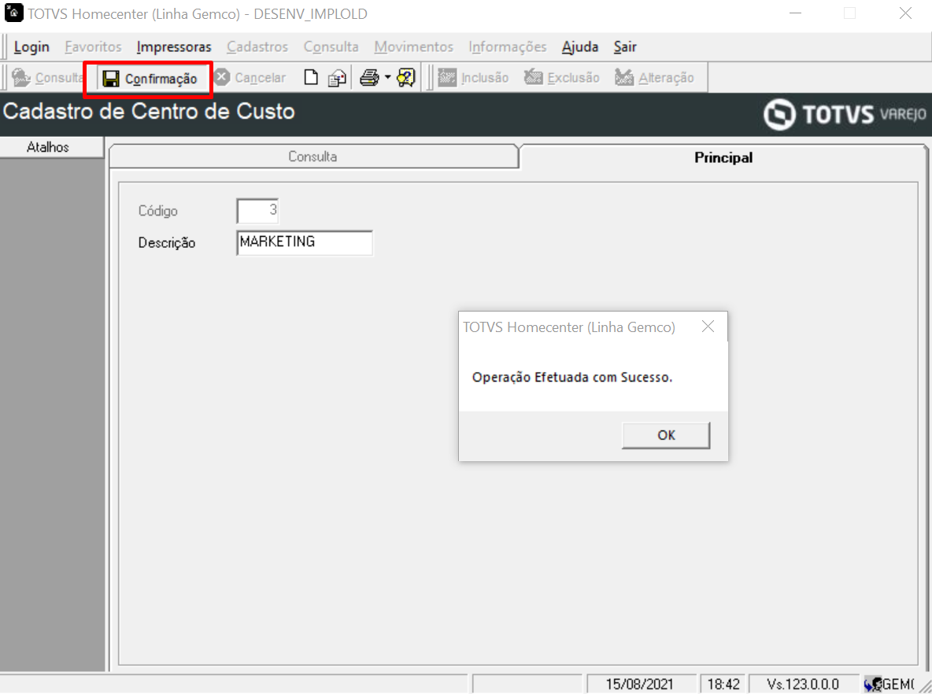Image resolution: width=932 pixels, height=694 pixels.
Task: Close the main TOTVS Homecenter window
Action: coord(905,13)
